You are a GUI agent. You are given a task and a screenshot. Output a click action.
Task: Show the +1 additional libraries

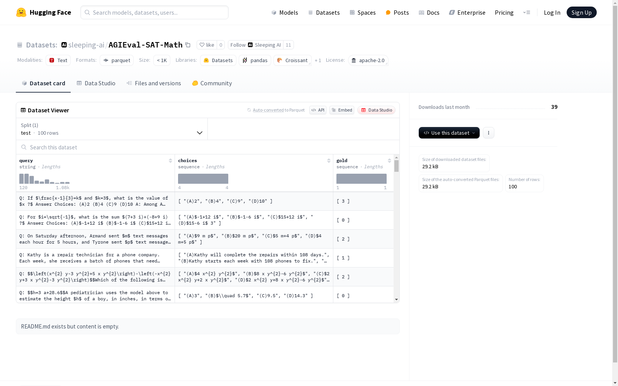(x=318, y=60)
